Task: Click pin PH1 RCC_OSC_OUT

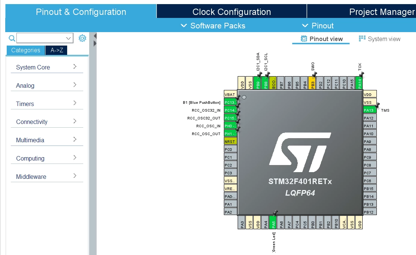Action: coord(230,134)
